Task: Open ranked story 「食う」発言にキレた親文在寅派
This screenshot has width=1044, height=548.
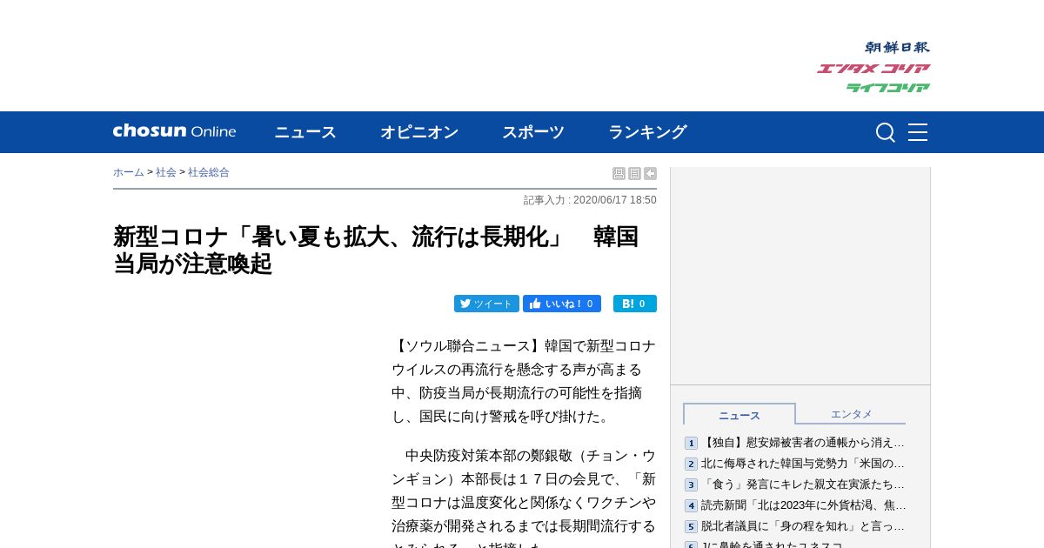Action: [803, 485]
